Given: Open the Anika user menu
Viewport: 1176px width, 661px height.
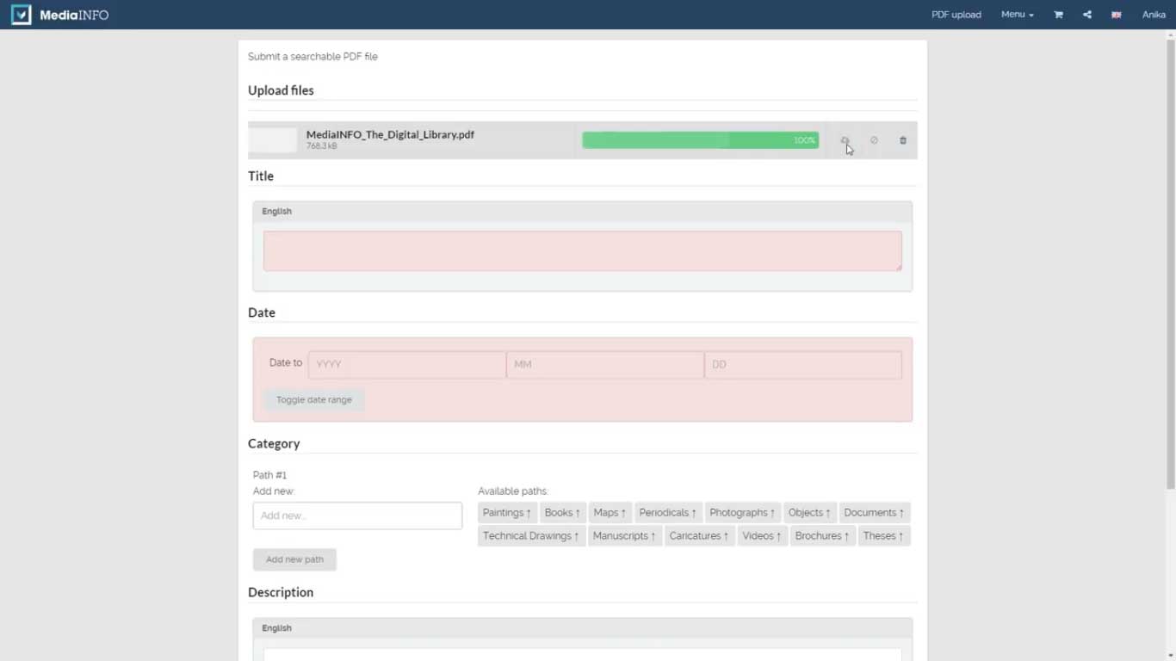Looking at the screenshot, I should [x=1153, y=15].
